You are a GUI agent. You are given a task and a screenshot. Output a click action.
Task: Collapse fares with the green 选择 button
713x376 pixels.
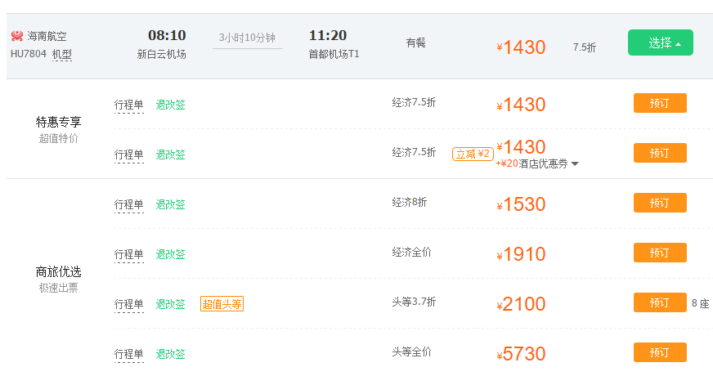(660, 43)
